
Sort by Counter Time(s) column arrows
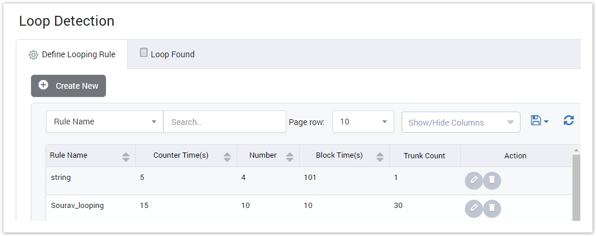(227, 157)
